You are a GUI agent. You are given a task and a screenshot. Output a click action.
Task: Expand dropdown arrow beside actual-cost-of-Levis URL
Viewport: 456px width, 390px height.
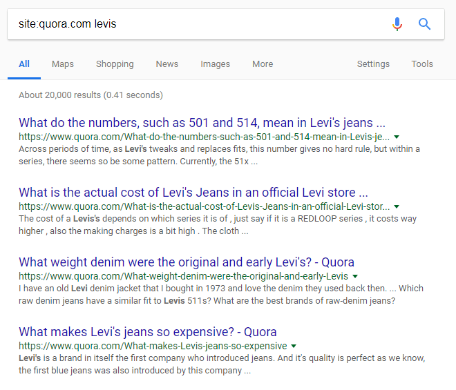click(x=397, y=206)
